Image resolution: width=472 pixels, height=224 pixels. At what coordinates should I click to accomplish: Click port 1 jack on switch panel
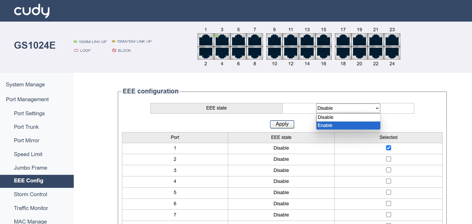pyautogui.click(x=206, y=40)
